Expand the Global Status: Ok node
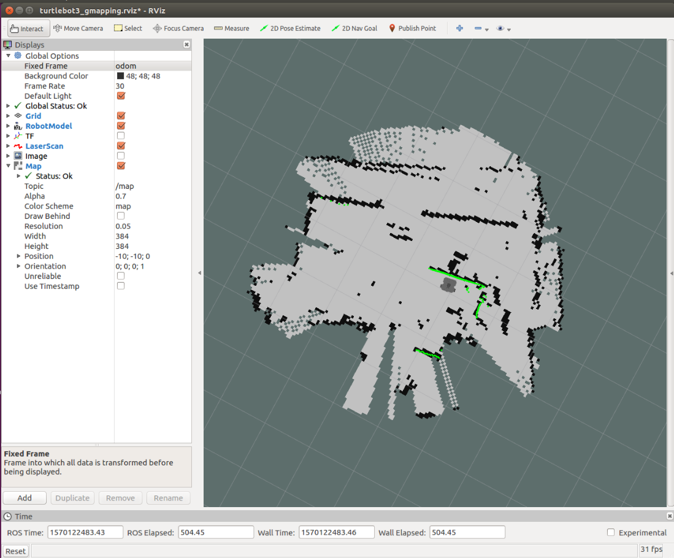 pyautogui.click(x=8, y=105)
